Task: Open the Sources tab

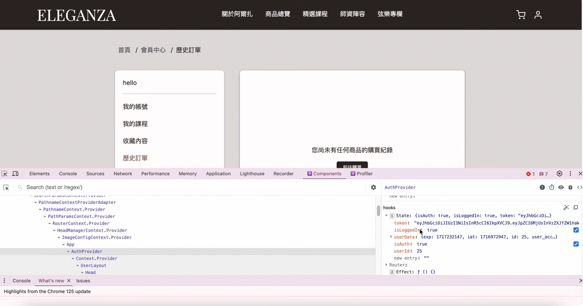Action: 95,174
